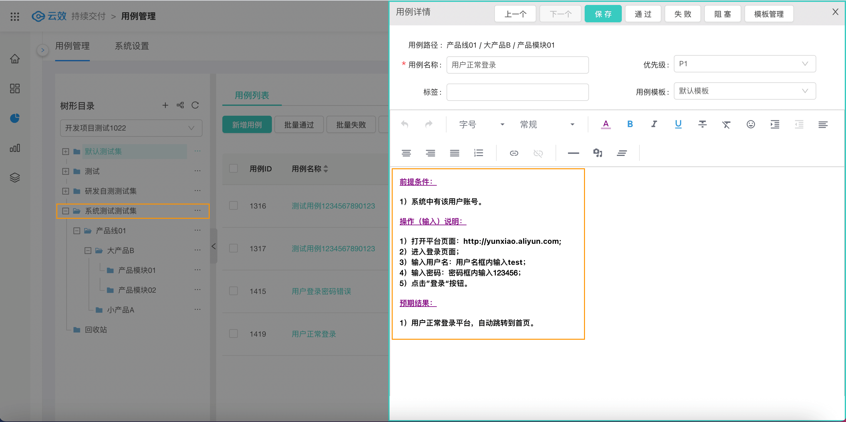Click the 保存 save button
Viewport: 846px width, 422px height.
click(x=603, y=14)
